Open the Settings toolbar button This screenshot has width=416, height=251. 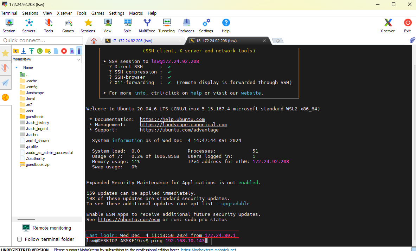(x=206, y=26)
